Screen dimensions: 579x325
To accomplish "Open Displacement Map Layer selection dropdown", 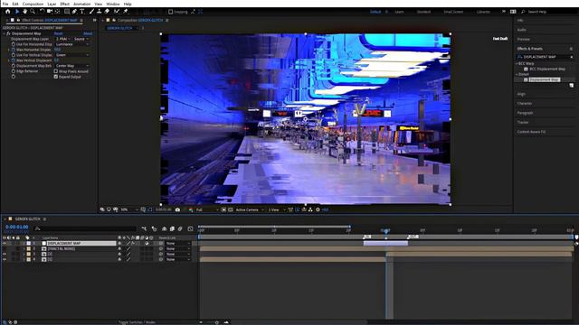I will [x=63, y=39].
